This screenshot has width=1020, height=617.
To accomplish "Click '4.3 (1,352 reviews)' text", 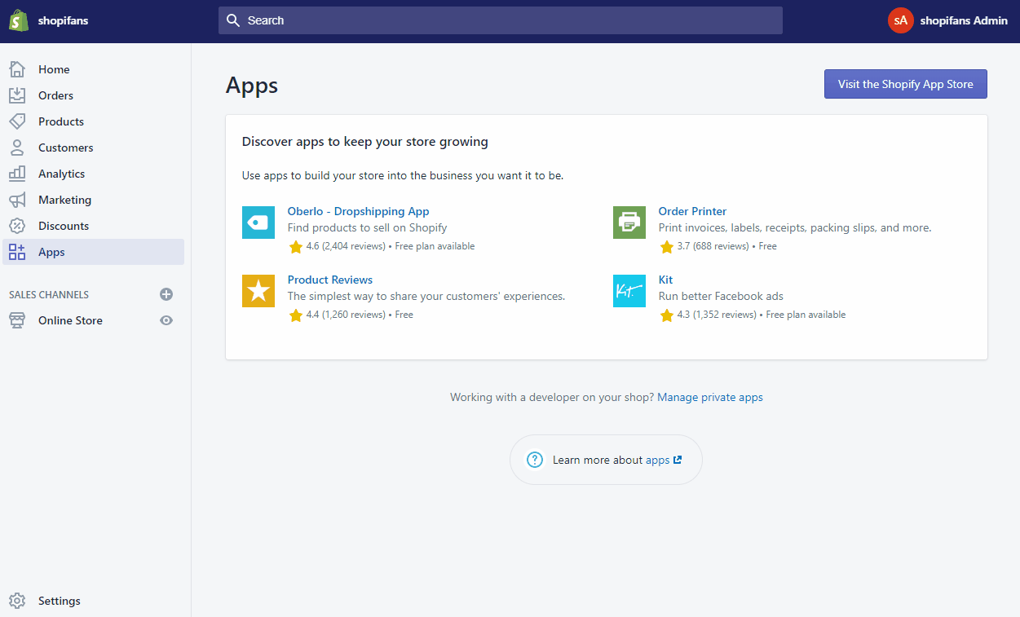I will (717, 315).
